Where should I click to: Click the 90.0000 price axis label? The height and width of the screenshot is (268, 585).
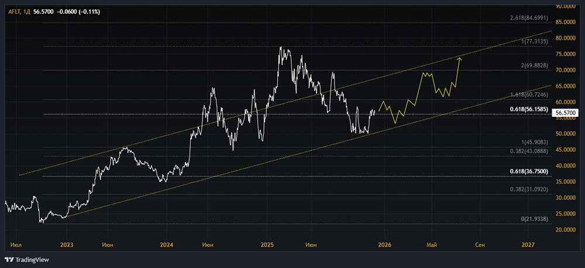(566, 6)
